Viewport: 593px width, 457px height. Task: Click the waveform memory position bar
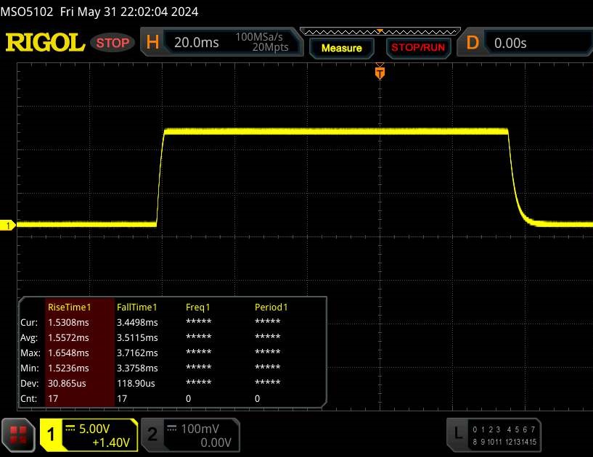(x=377, y=31)
